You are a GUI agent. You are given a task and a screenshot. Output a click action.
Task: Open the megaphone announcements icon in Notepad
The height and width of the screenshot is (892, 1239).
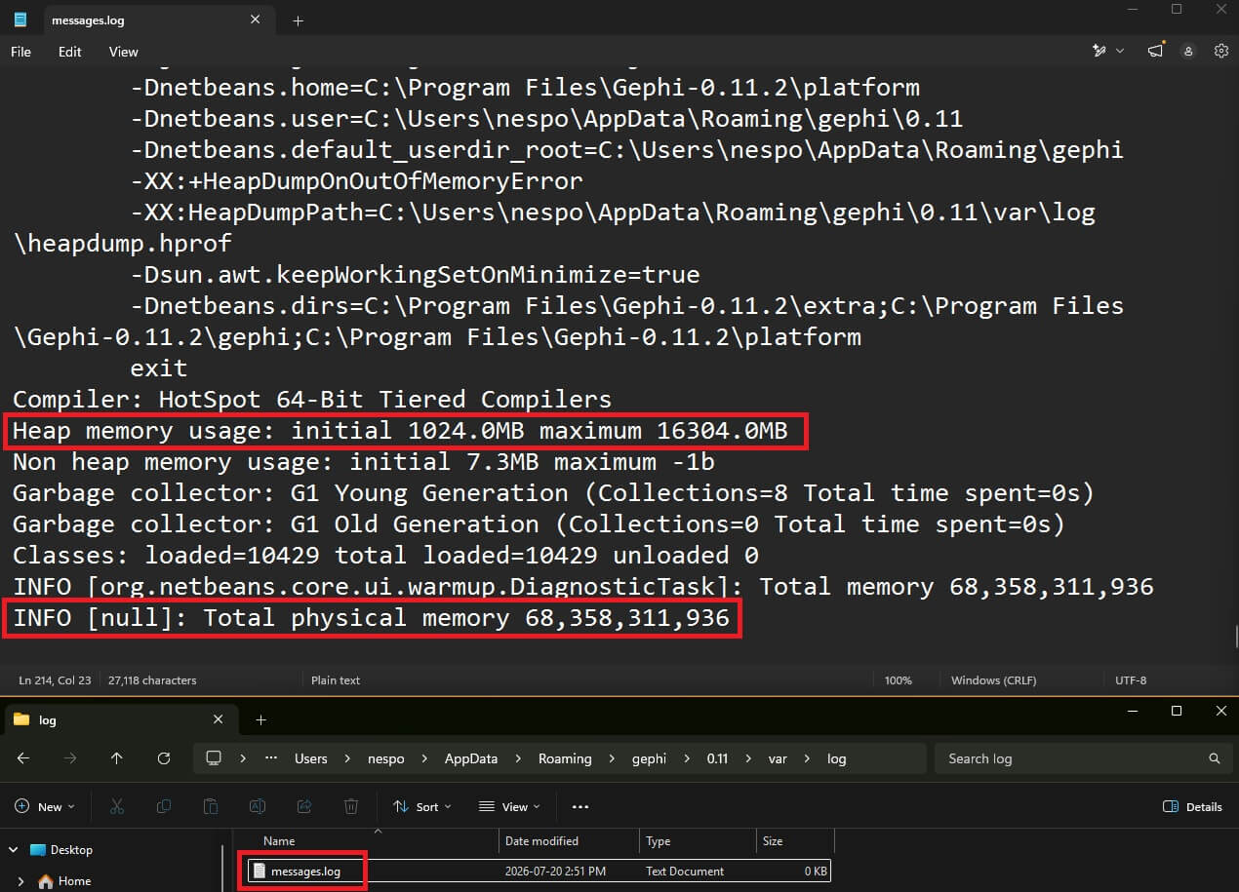click(1156, 52)
